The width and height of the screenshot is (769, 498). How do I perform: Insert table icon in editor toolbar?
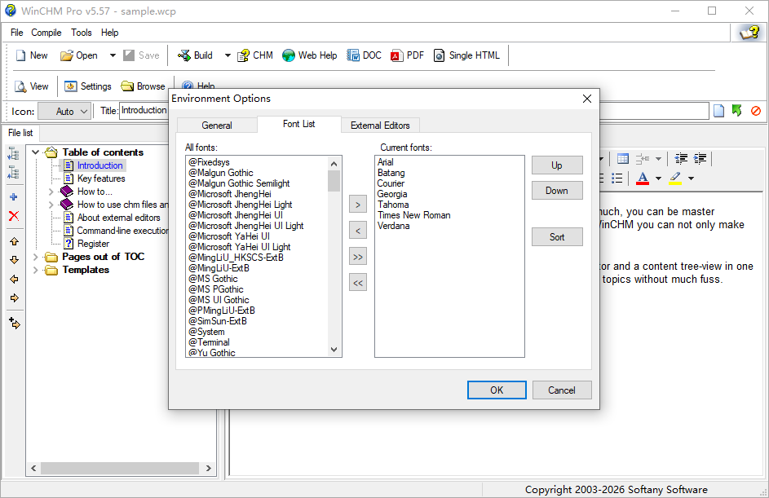point(623,158)
